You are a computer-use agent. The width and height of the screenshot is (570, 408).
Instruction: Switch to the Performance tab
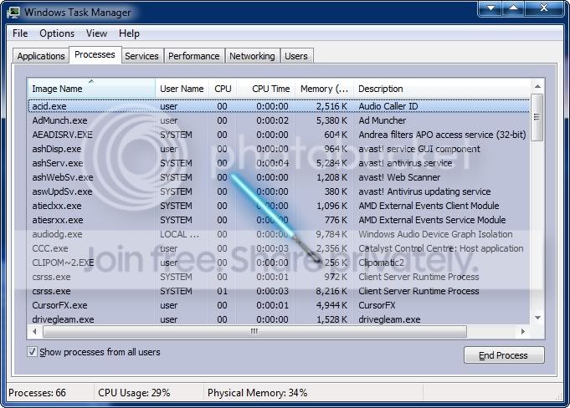click(193, 56)
